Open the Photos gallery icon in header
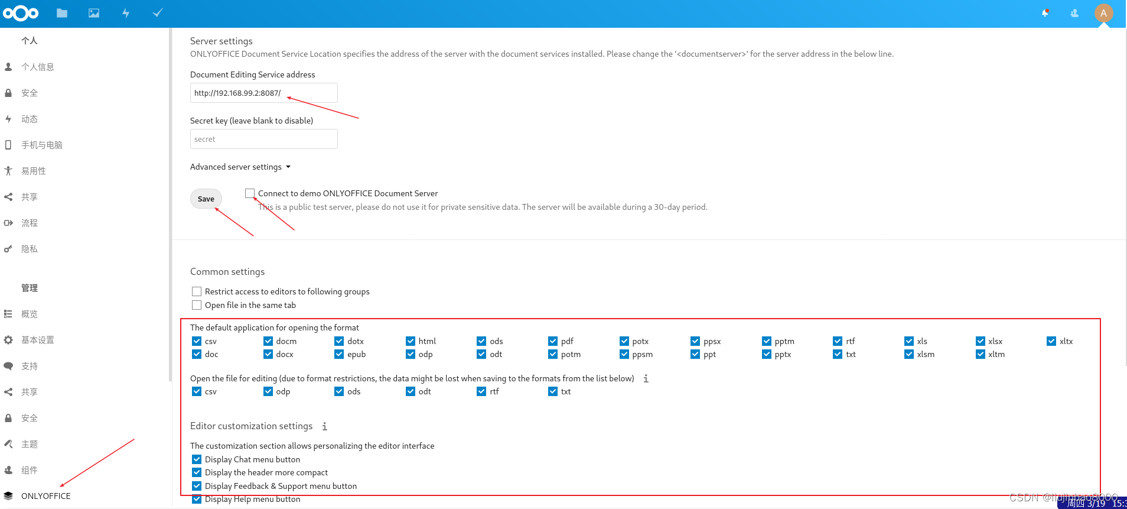 94,13
